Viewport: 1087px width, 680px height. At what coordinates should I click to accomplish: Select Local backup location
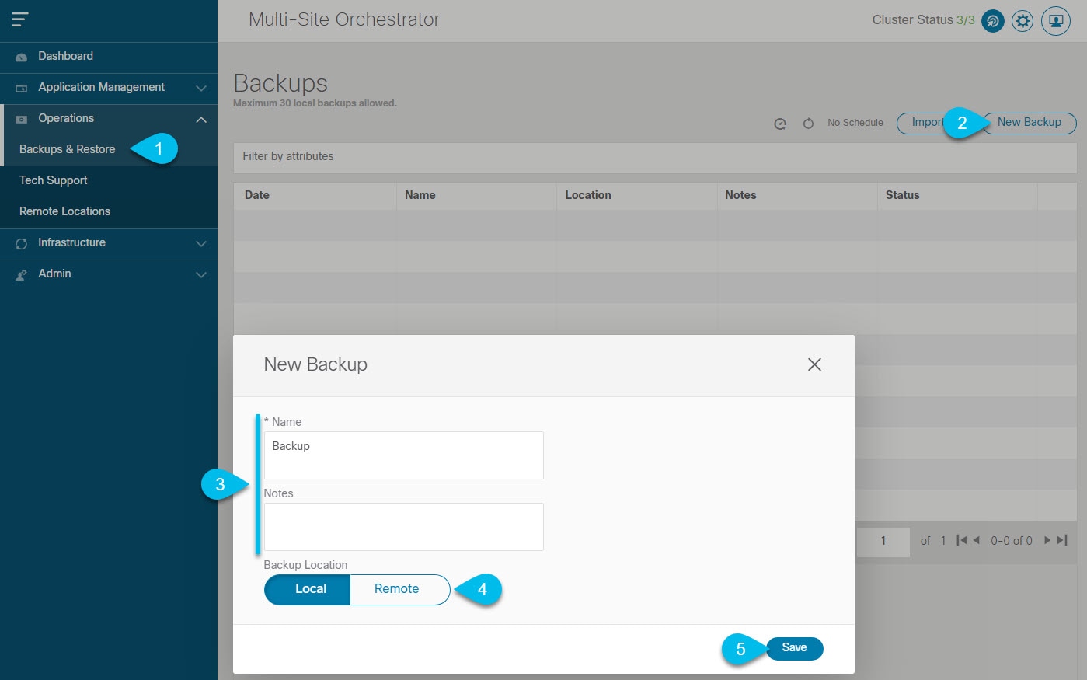pyautogui.click(x=308, y=589)
